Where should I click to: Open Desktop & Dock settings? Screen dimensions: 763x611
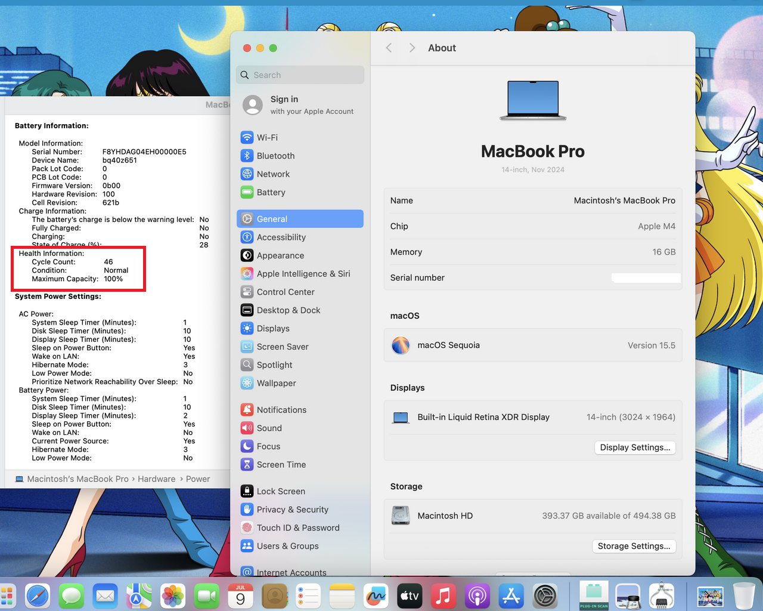[x=300, y=310]
